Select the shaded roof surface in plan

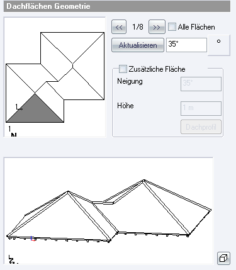pyautogui.click(x=35, y=112)
